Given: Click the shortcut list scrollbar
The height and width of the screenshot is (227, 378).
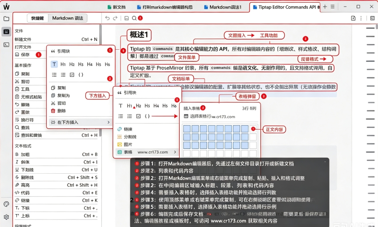Looking at the screenshot, I should (x=101, y=80).
